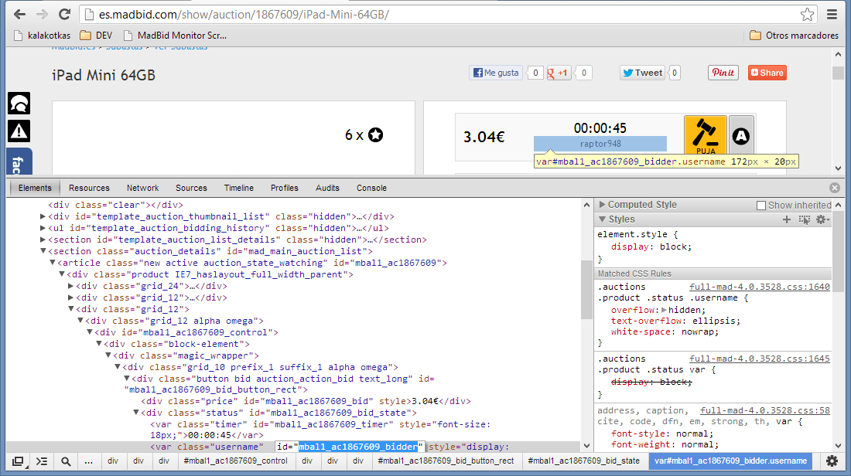Open the Console tab
This screenshot has width=851, height=476.
click(x=371, y=188)
